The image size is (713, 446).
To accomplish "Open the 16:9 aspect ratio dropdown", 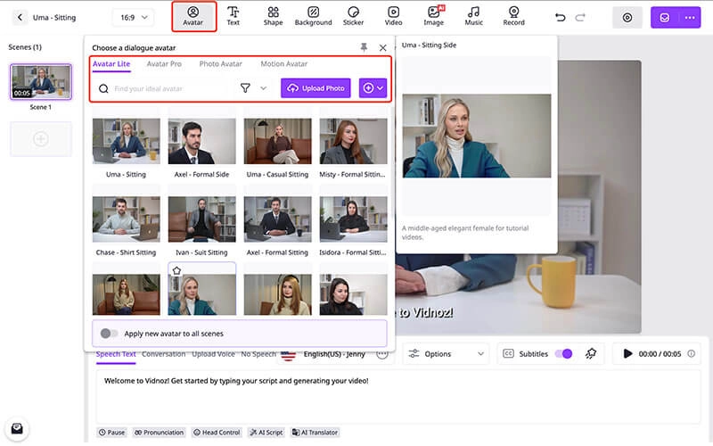I will 133,17.
